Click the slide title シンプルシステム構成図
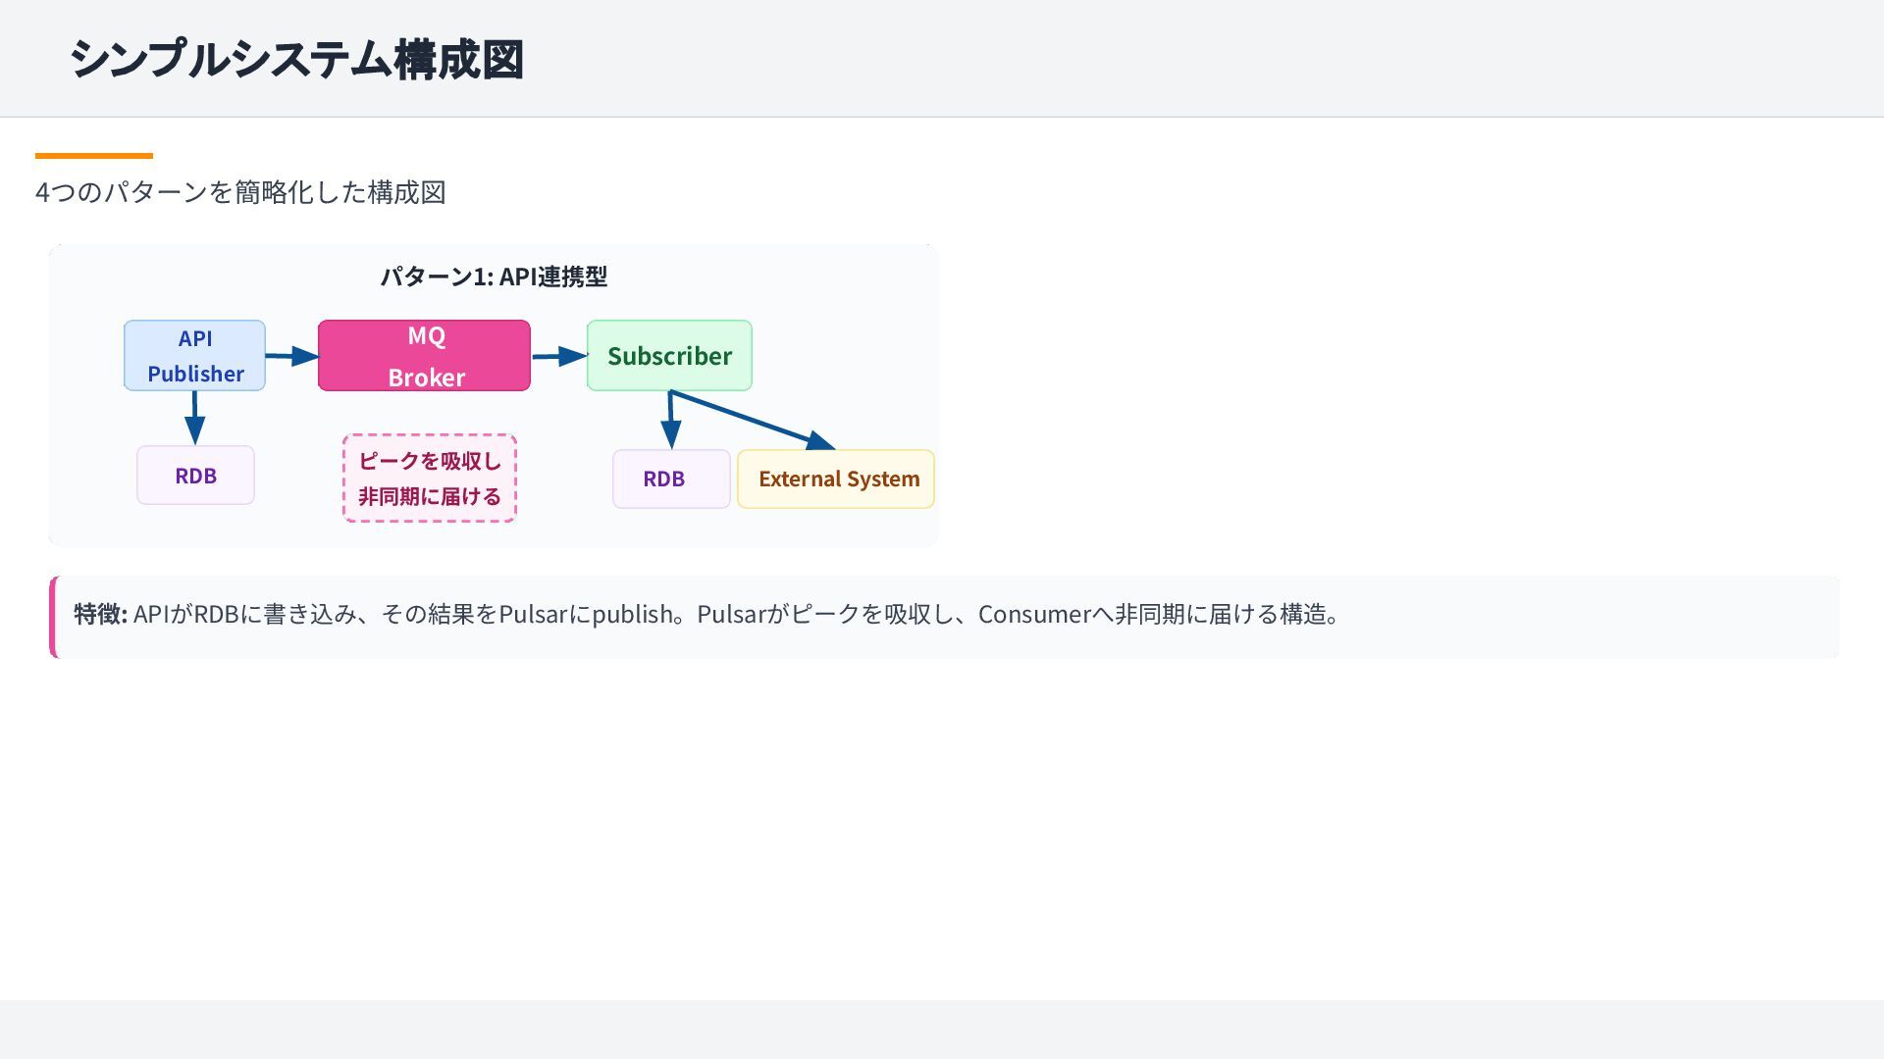Viewport: 1884px width, 1059px height. (x=296, y=59)
